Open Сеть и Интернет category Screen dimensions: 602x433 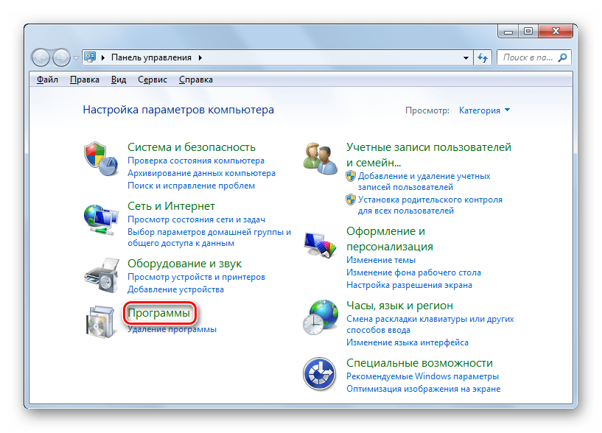click(171, 206)
